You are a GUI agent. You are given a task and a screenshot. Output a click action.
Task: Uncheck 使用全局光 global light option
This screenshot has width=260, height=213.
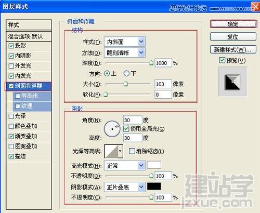[x=126, y=129]
